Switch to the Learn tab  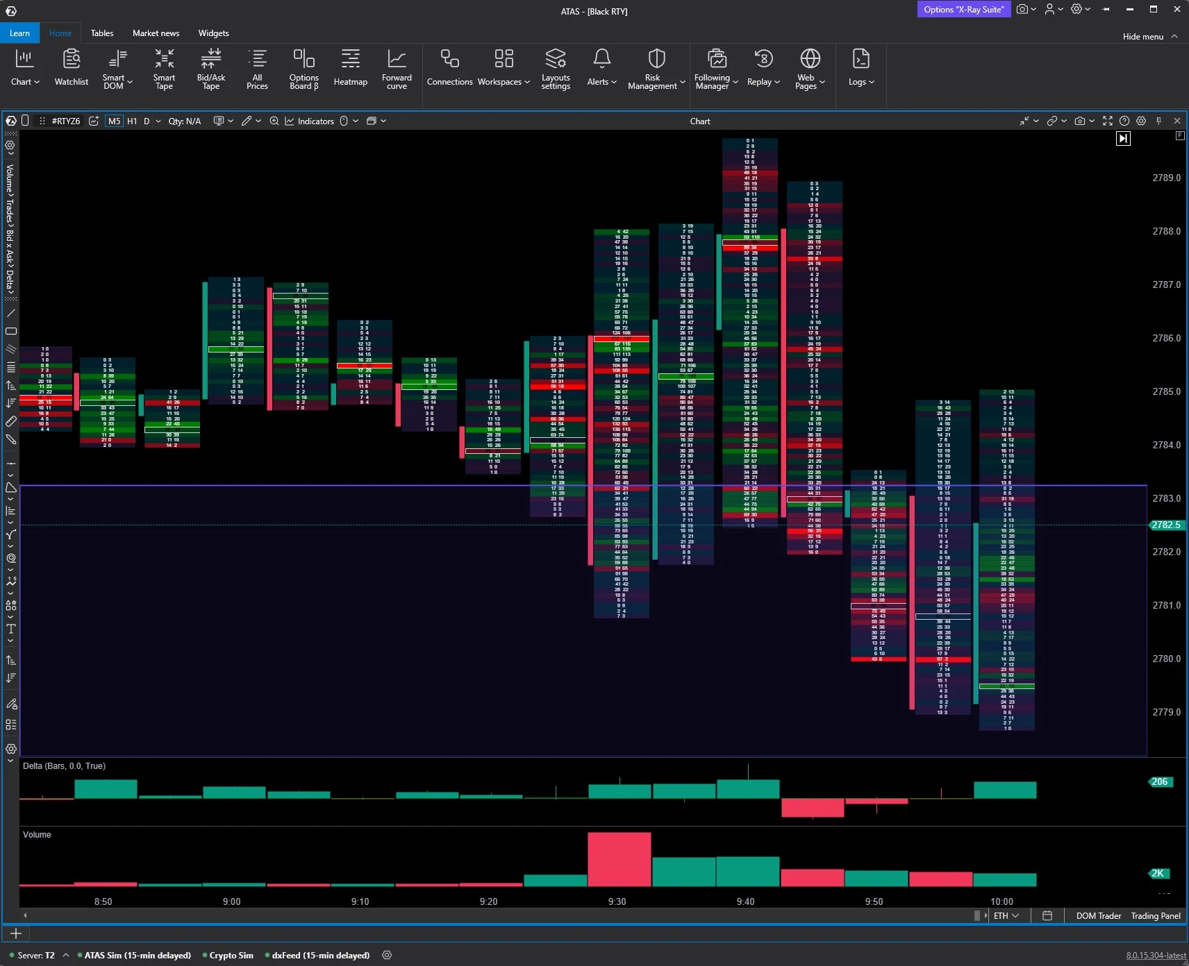pos(19,33)
